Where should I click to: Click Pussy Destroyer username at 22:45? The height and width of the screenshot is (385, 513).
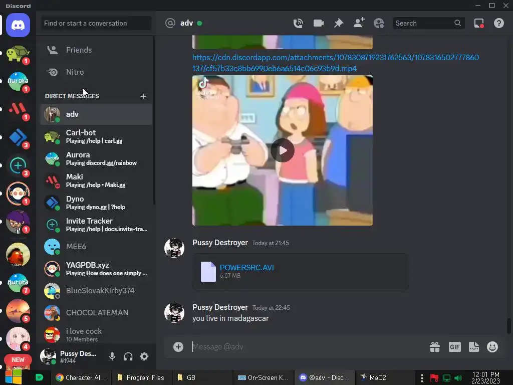pyautogui.click(x=220, y=307)
